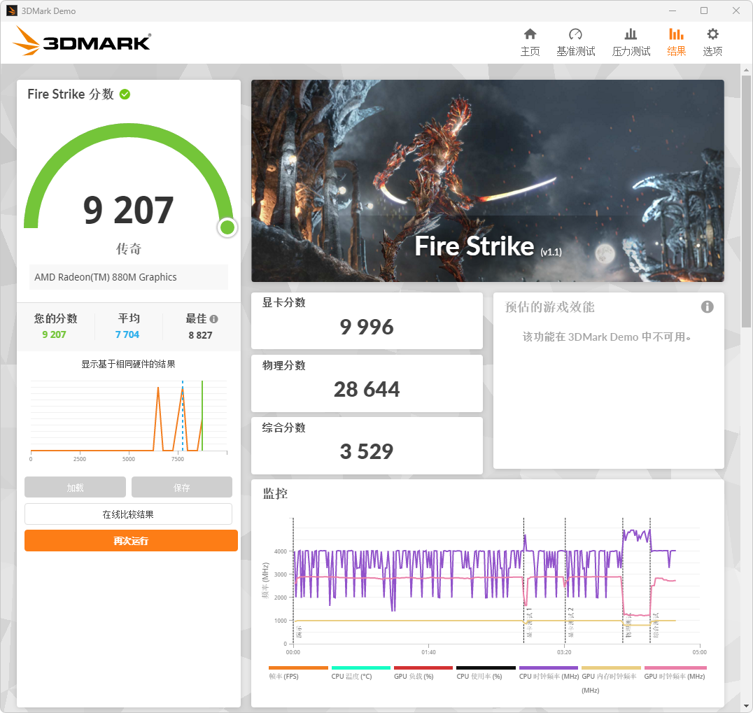This screenshot has width=753, height=713.
Task: Switch to 基准测试 benchmarks tab
Action: pos(575,42)
